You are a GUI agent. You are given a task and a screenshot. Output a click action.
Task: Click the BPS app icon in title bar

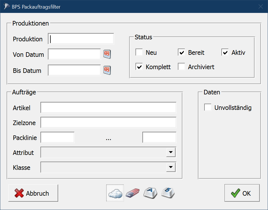click(6, 7)
